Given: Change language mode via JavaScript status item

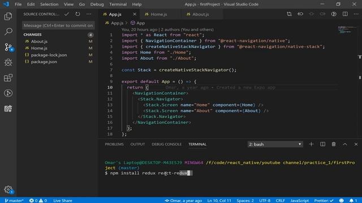Looking at the screenshot, I should click(x=299, y=201).
